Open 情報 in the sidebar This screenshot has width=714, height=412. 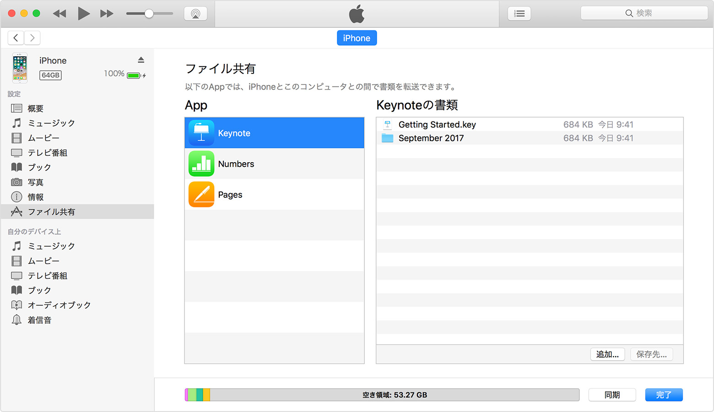tap(77, 197)
